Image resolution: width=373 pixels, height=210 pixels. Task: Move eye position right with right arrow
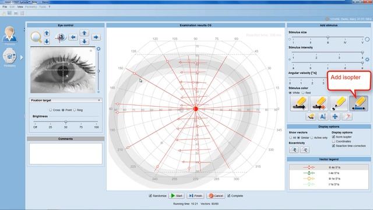pyautogui.click(x=96, y=37)
